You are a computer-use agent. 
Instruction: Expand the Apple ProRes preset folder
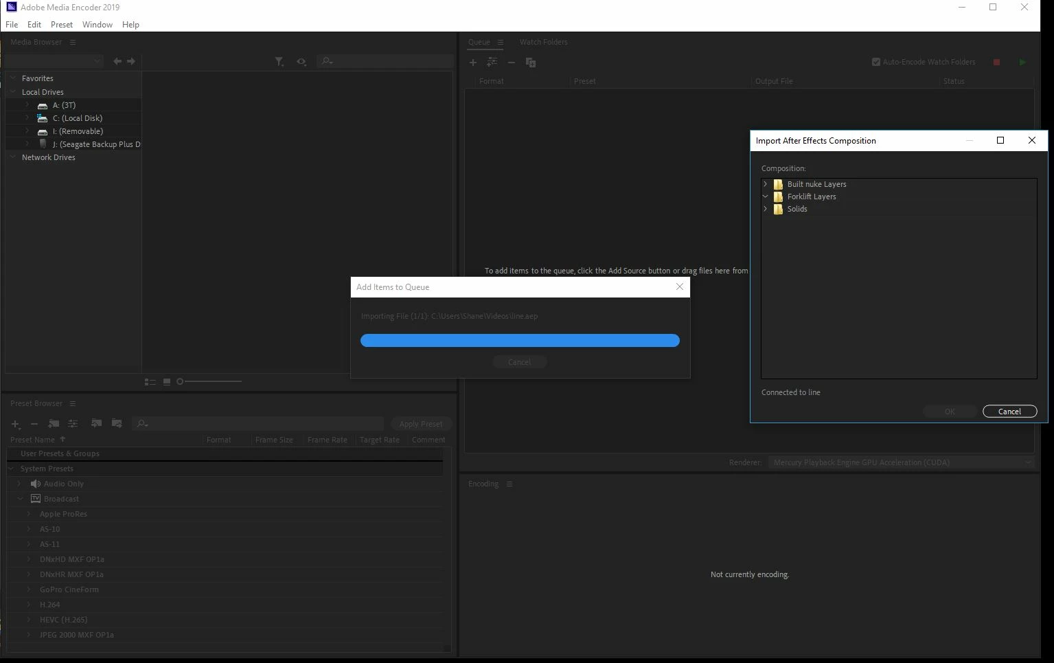[29, 514]
